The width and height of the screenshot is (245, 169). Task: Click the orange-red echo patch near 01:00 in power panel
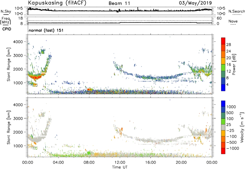[36, 77]
